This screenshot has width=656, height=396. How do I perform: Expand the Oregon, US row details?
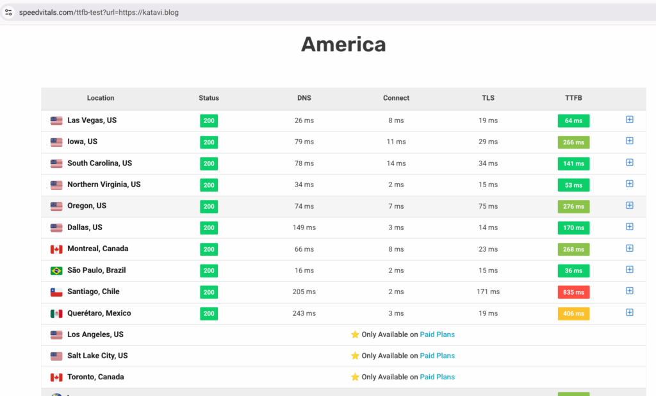(629, 206)
